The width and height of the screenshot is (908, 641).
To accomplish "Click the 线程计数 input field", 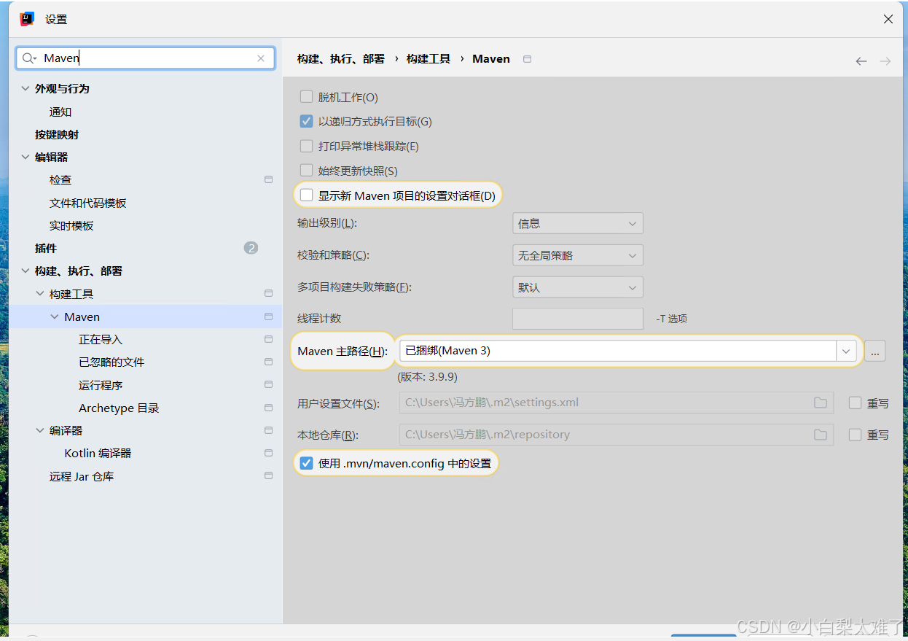I will tap(578, 319).
